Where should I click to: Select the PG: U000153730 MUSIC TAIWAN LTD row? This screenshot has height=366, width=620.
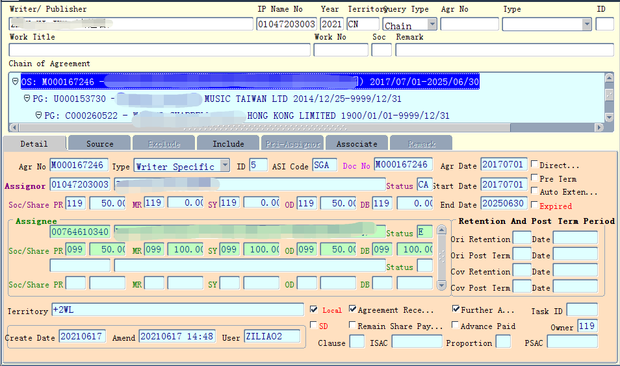coord(216,99)
